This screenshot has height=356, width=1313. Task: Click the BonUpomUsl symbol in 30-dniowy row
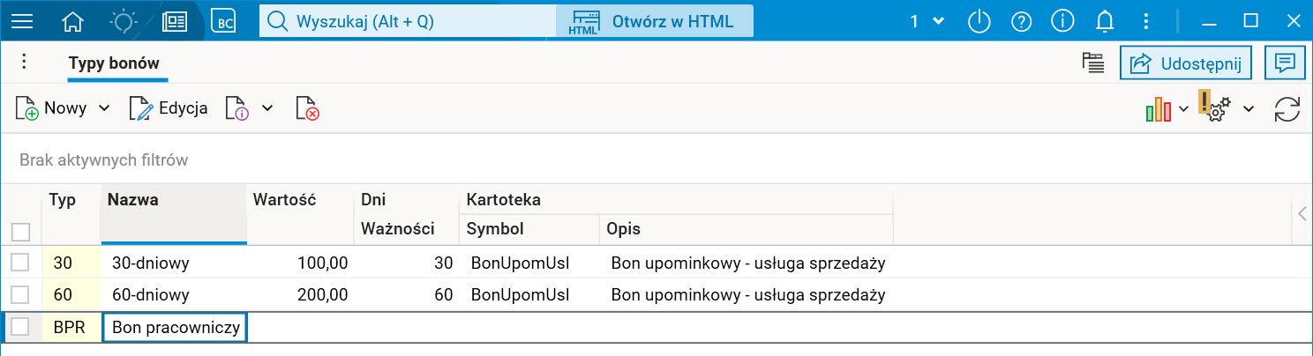click(x=529, y=263)
